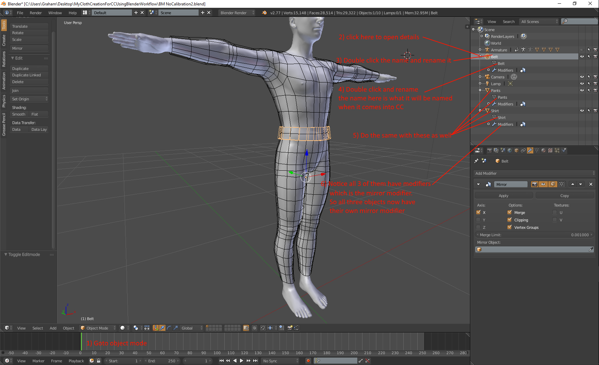Uncheck the X axis checkbox

pos(478,212)
